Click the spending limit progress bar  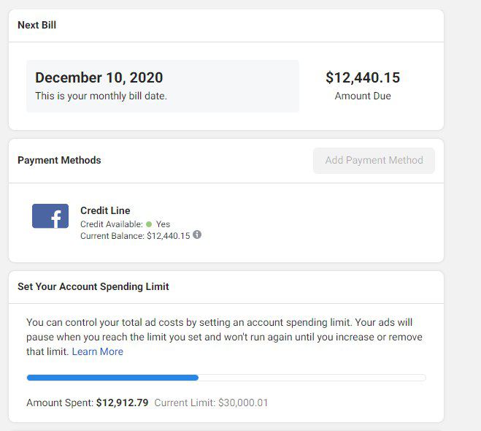226,378
